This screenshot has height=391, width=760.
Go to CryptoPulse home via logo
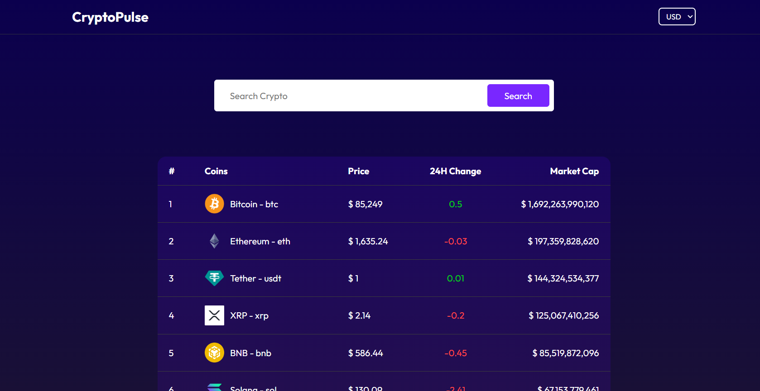tap(110, 17)
